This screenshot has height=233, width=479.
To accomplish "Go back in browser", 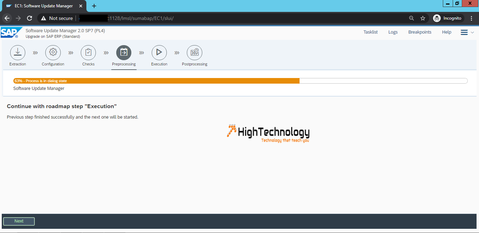I will [7, 18].
